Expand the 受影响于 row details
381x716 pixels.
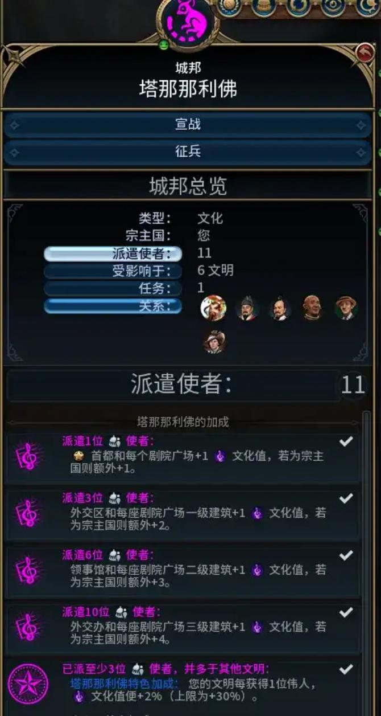point(113,271)
